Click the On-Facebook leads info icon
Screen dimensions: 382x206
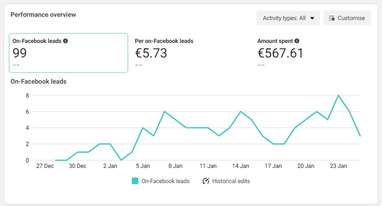[66, 41]
